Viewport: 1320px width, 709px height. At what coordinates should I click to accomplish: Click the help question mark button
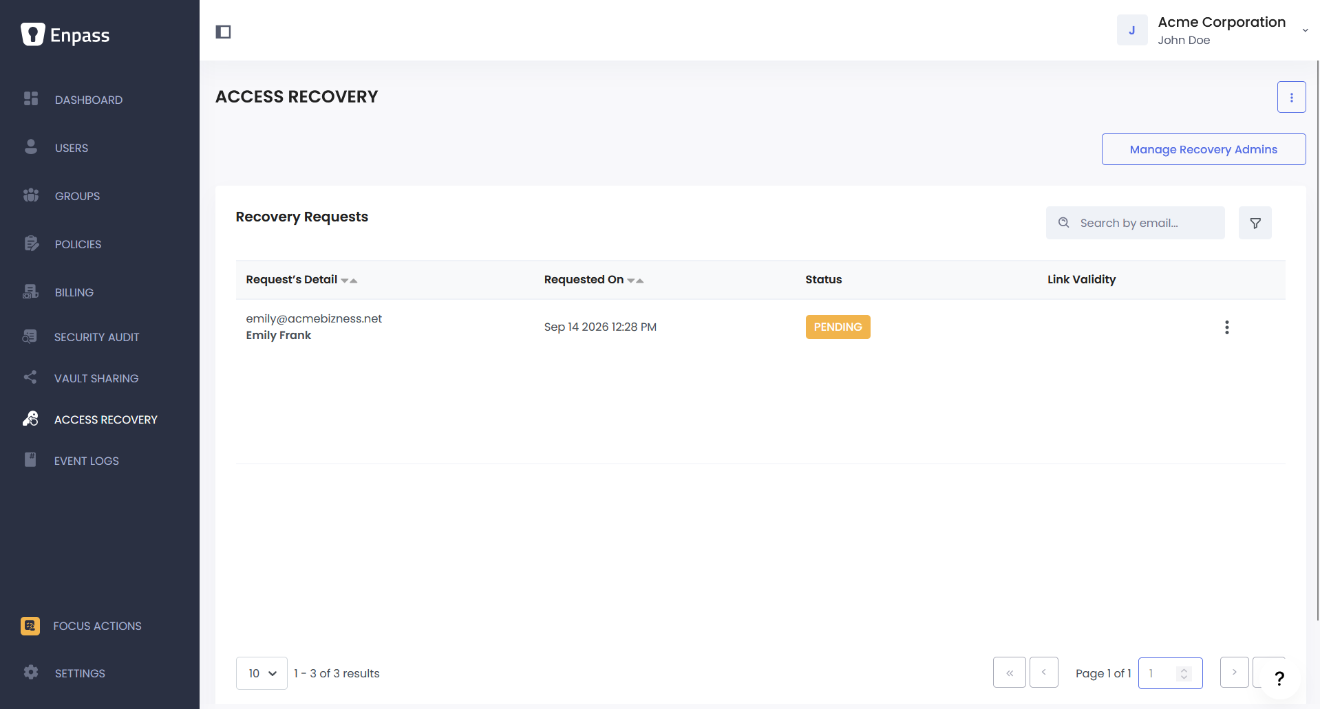[x=1279, y=678]
